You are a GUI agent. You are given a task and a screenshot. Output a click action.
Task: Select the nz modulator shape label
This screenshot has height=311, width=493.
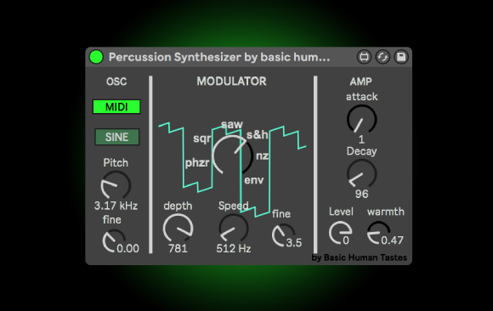(262, 155)
